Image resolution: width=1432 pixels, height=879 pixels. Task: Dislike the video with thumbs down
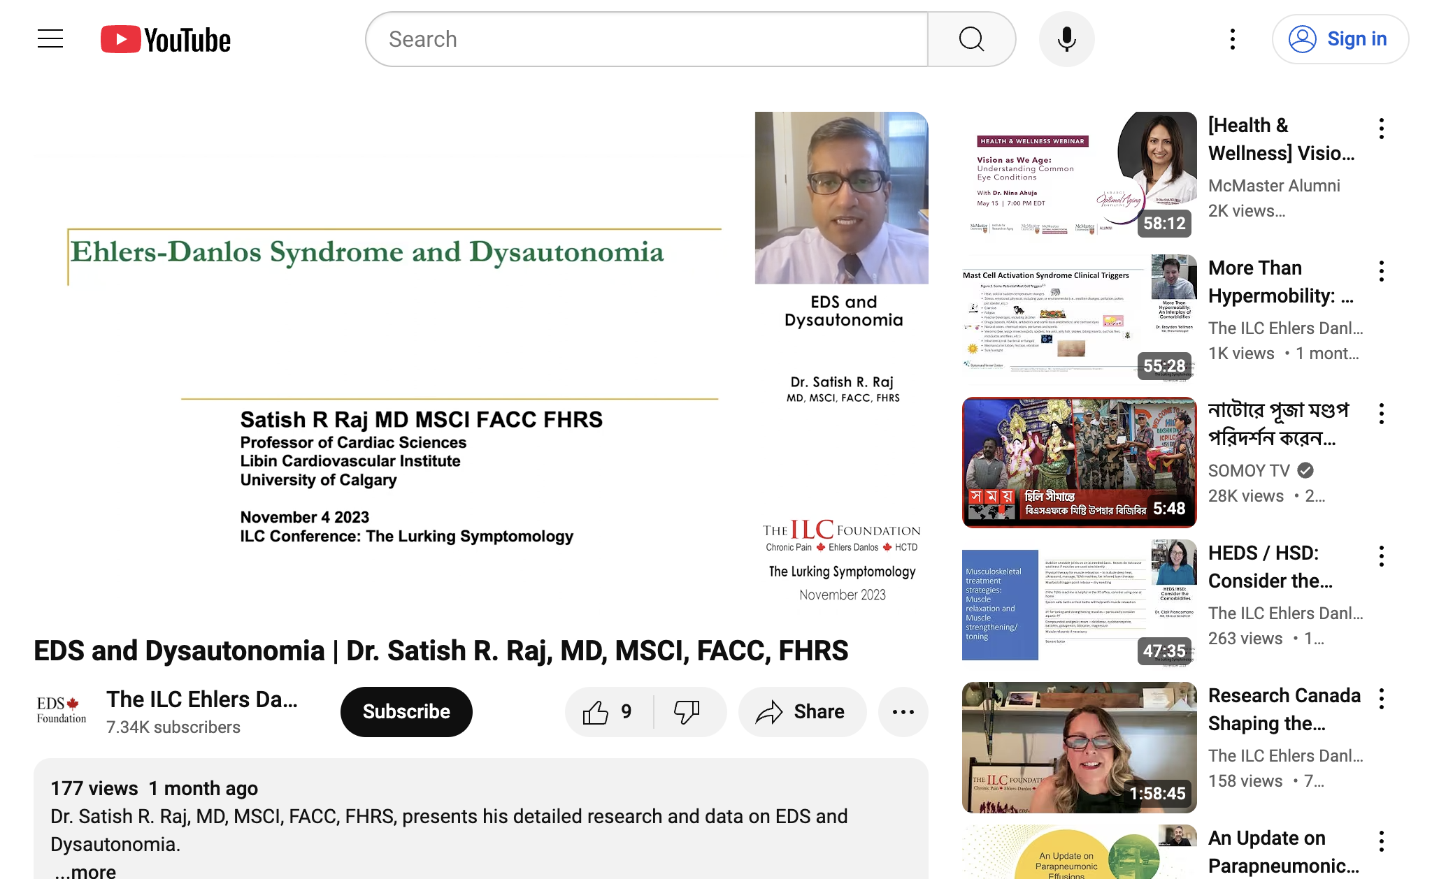click(688, 711)
